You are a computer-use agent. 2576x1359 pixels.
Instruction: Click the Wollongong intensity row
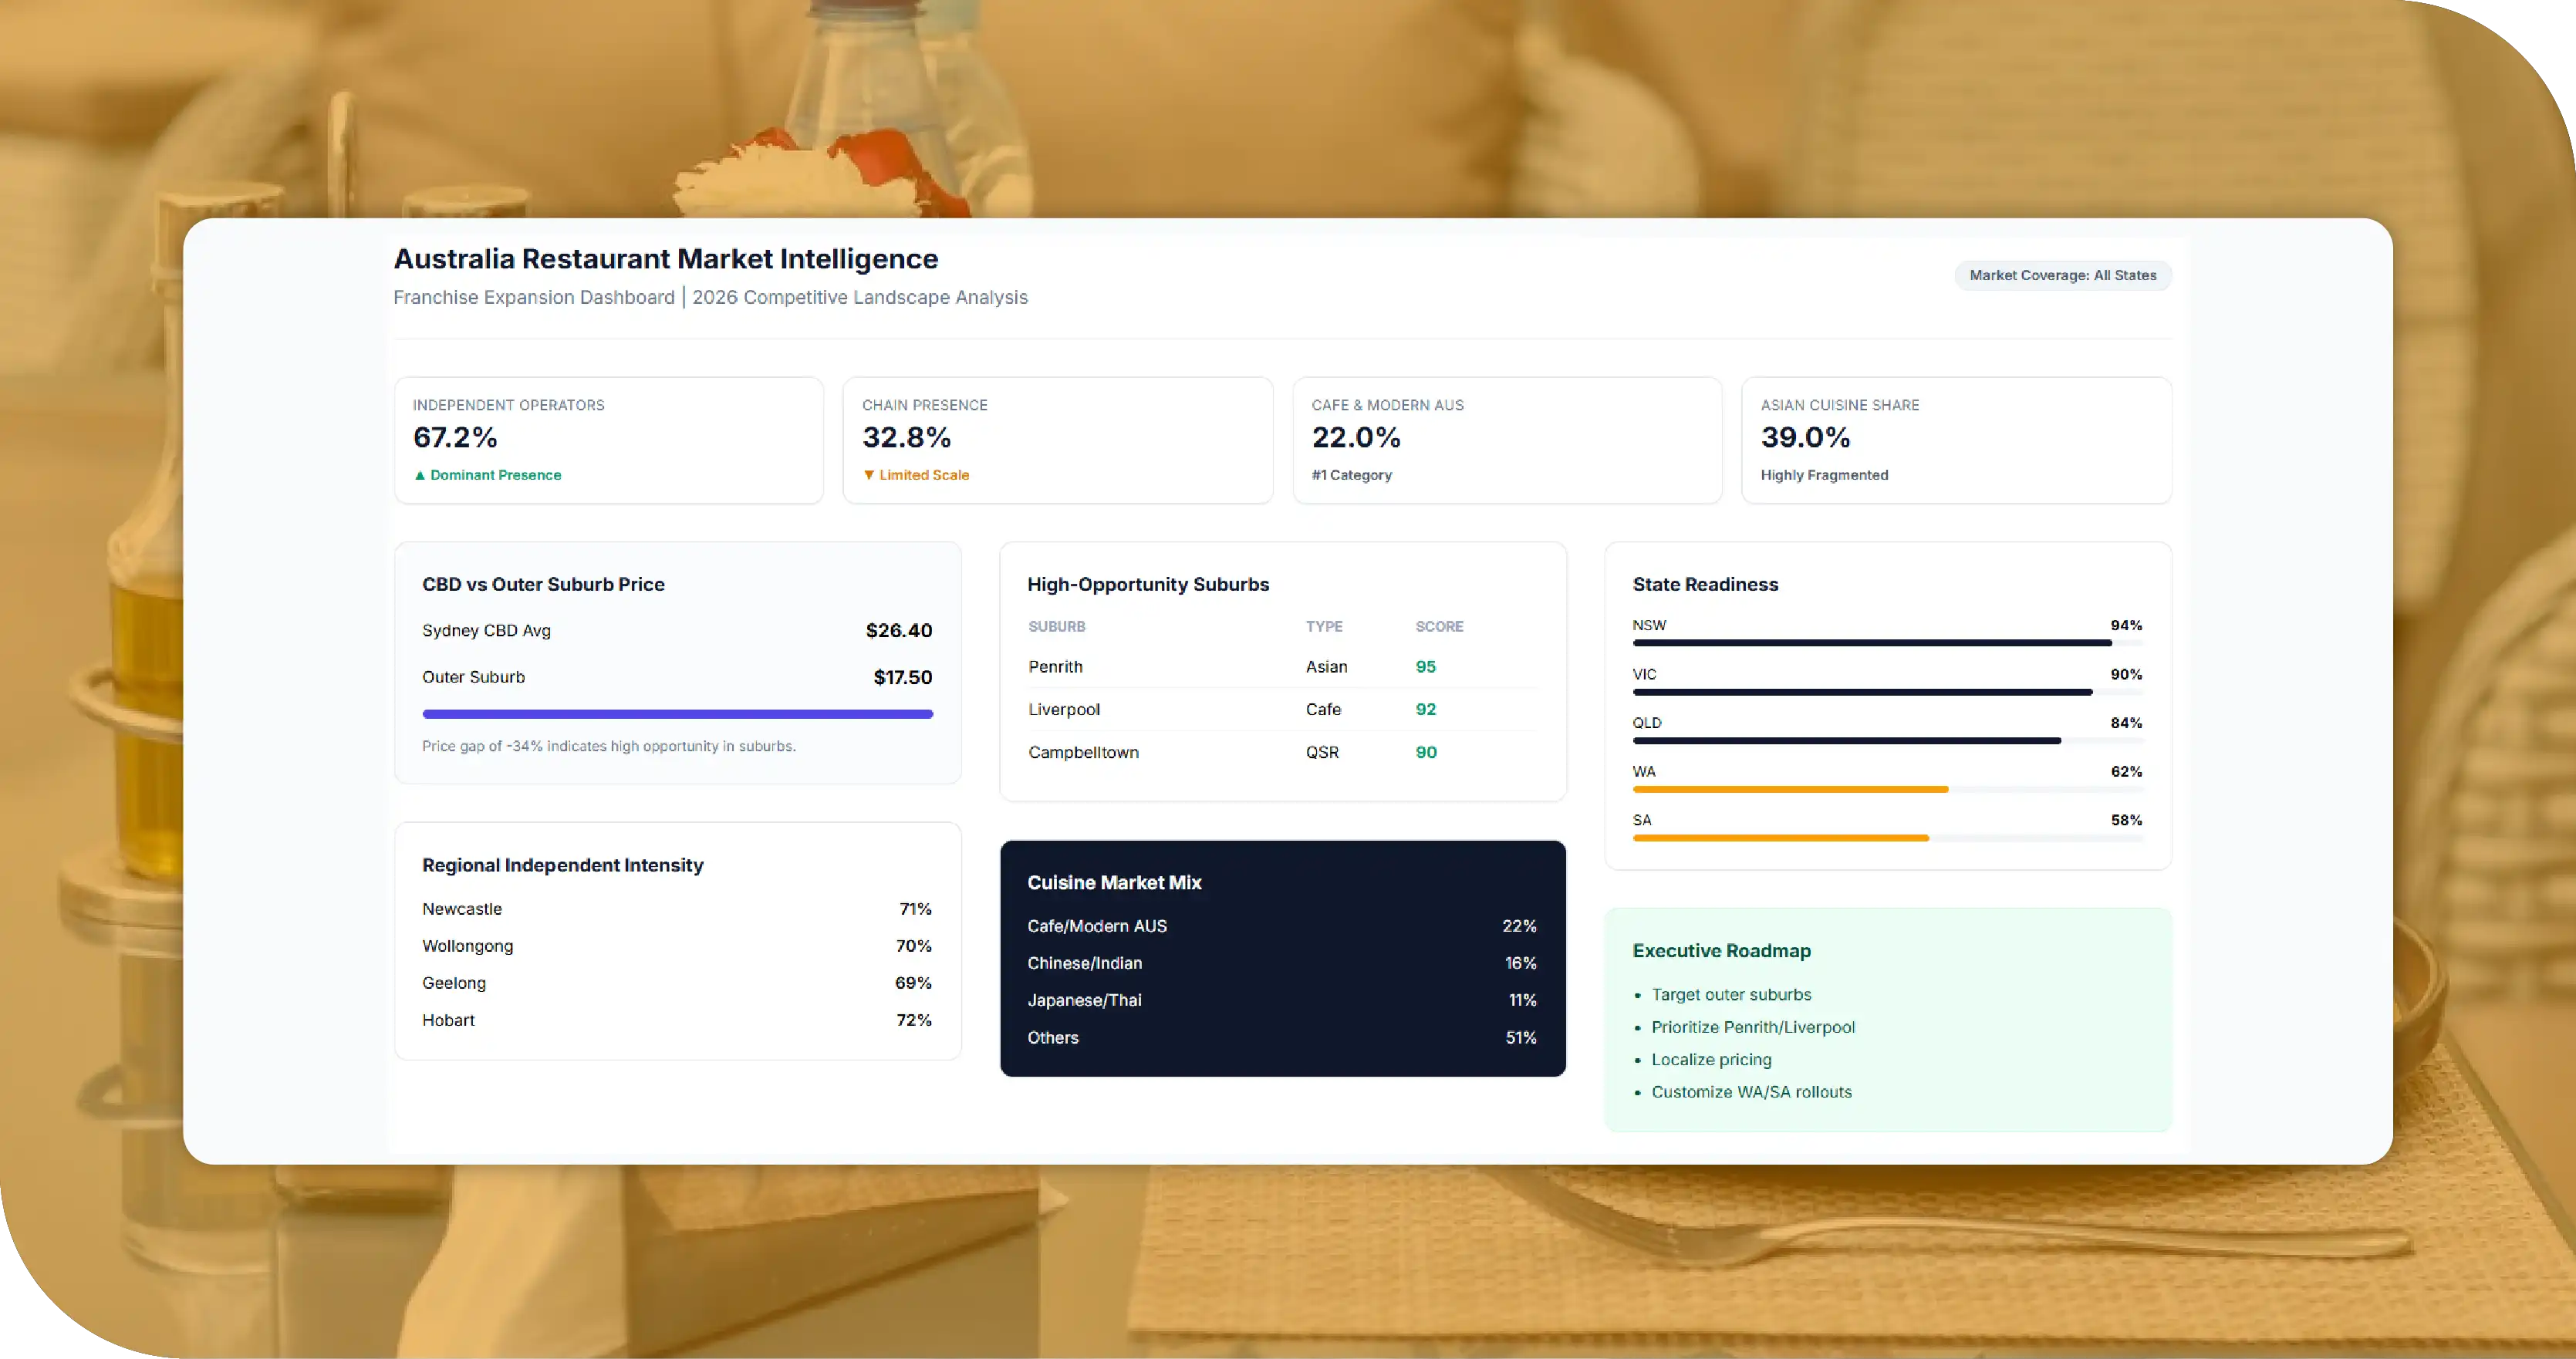click(x=677, y=946)
